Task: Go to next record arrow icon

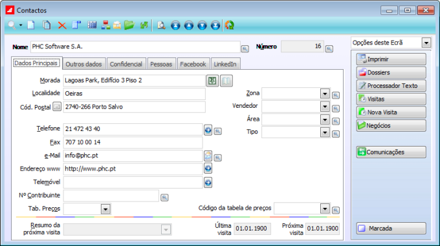Action: (202, 25)
